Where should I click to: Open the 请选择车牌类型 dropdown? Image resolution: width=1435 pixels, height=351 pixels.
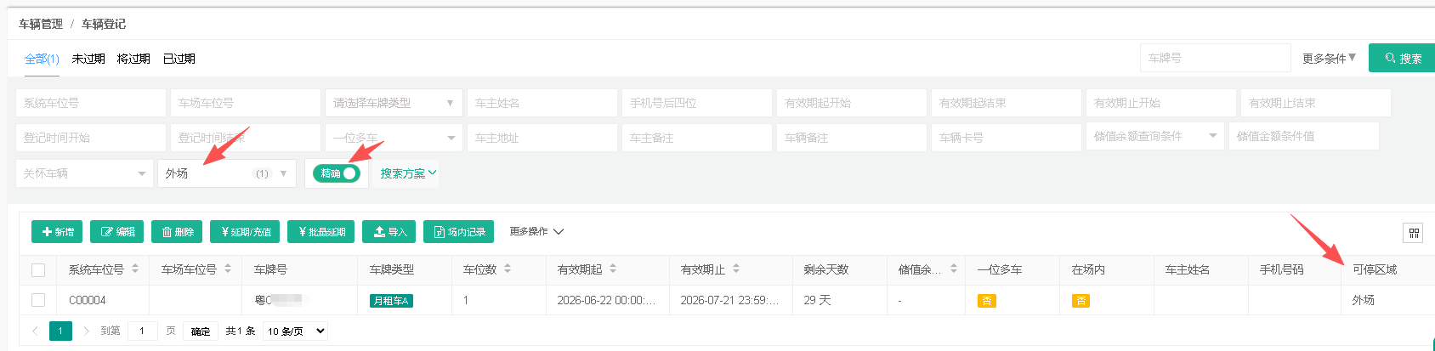(394, 103)
